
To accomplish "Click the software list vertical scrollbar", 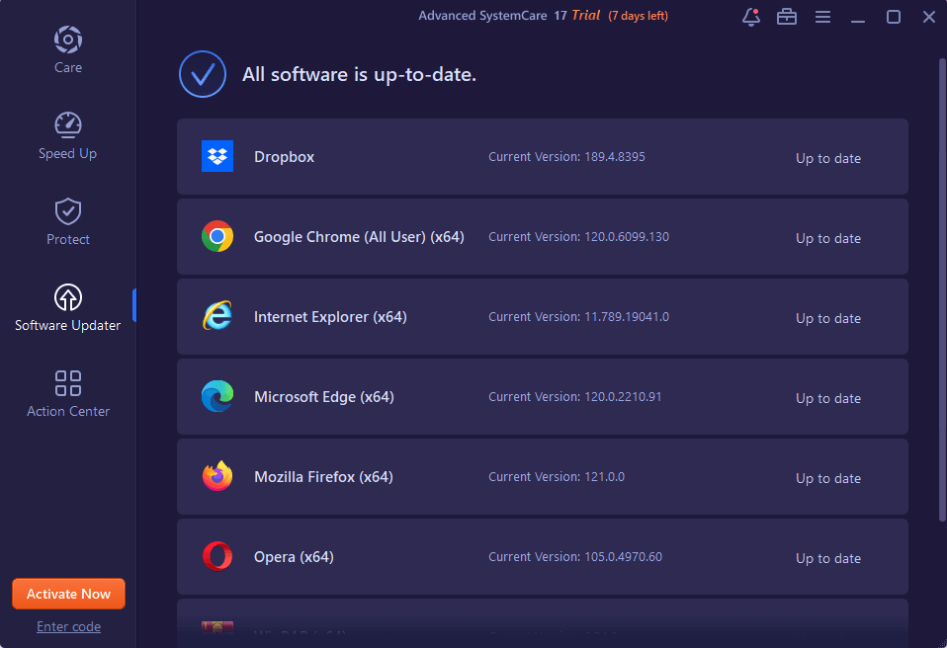I will (942, 289).
